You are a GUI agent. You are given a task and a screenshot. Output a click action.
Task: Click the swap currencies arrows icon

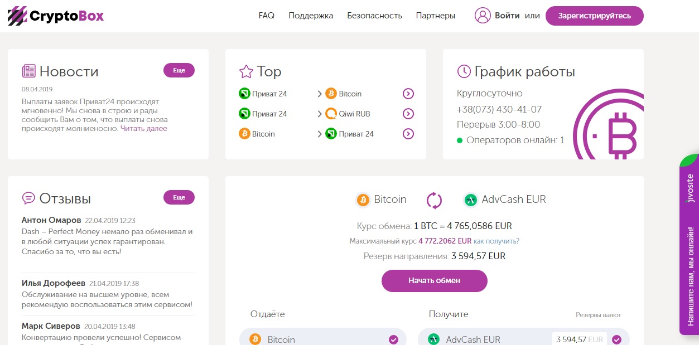(434, 200)
